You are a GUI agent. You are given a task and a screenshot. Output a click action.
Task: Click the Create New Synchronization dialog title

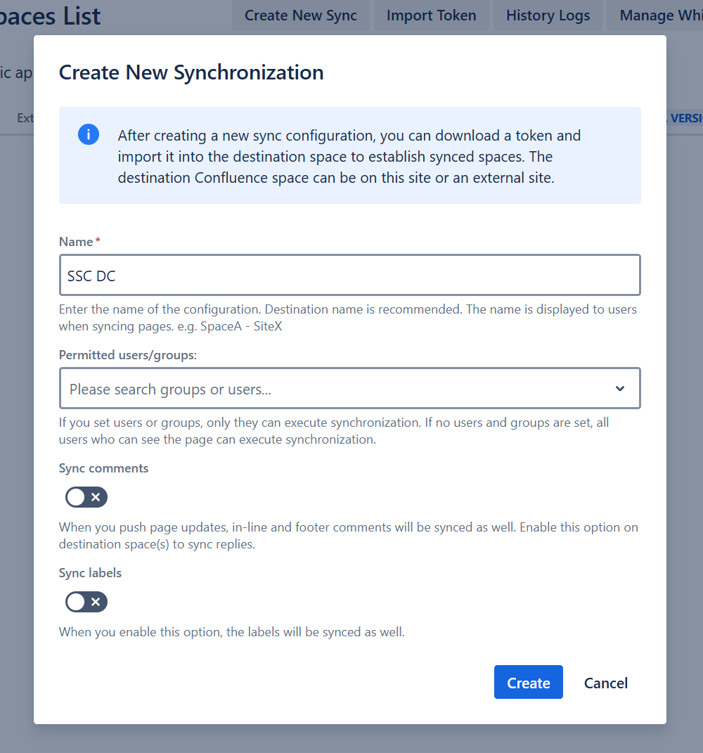(x=191, y=72)
